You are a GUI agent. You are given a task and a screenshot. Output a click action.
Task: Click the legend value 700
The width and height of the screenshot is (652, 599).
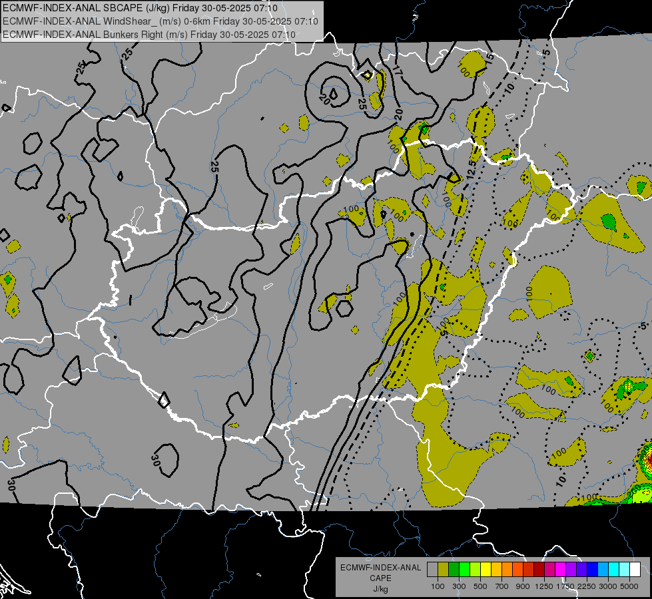coord(502,586)
